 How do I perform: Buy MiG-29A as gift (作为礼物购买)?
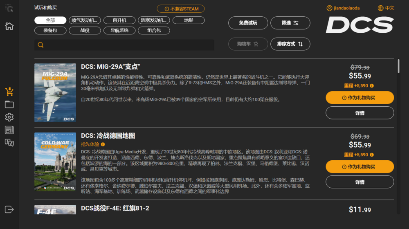tap(360, 98)
